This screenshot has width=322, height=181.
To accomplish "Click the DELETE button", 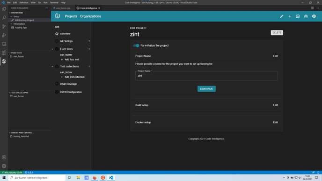I will (277, 33).
